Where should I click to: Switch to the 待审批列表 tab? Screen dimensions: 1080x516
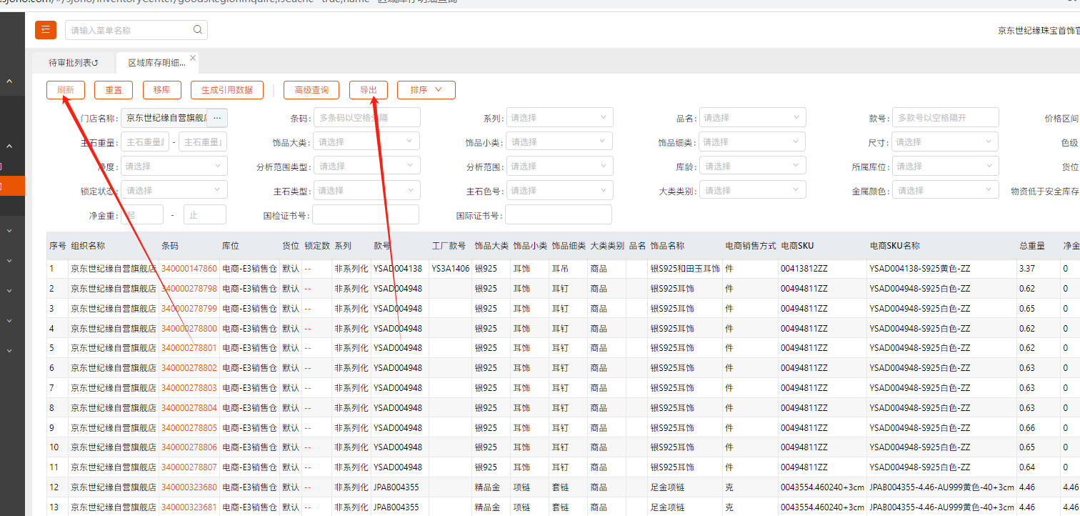click(x=73, y=63)
